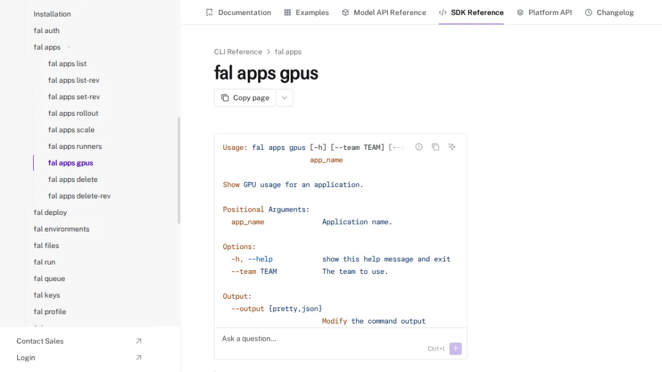Open fal environments in the sidebar
662x372 pixels.
tap(61, 229)
